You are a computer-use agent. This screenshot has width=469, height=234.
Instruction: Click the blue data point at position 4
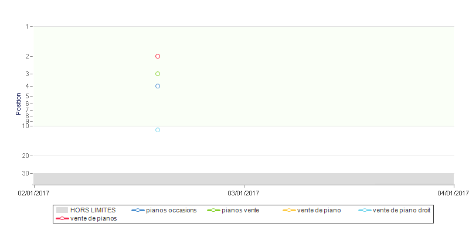(158, 86)
